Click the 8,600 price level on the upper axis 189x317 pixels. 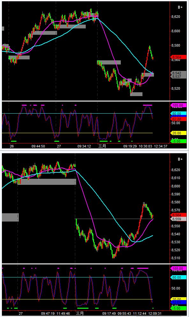(176, 31)
